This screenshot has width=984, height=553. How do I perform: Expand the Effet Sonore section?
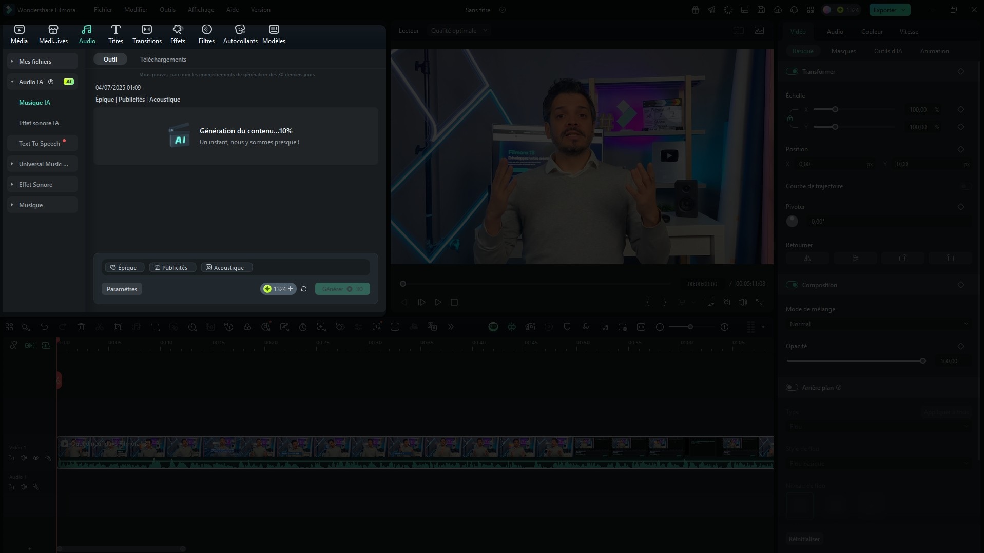point(43,184)
